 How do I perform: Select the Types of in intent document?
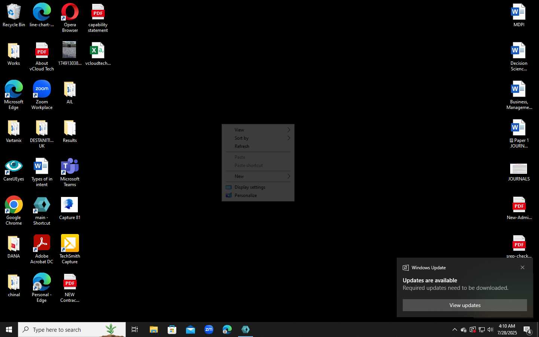(x=42, y=173)
